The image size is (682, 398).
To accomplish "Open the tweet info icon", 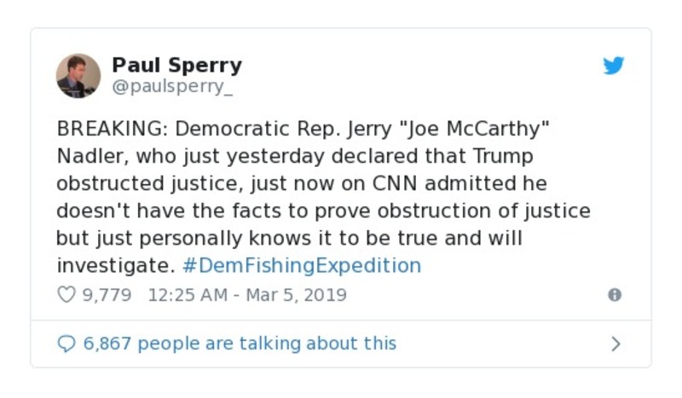I will click(614, 295).
